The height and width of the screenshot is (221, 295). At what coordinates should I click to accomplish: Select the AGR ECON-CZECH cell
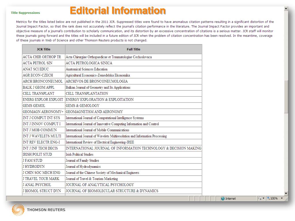tap(44, 75)
